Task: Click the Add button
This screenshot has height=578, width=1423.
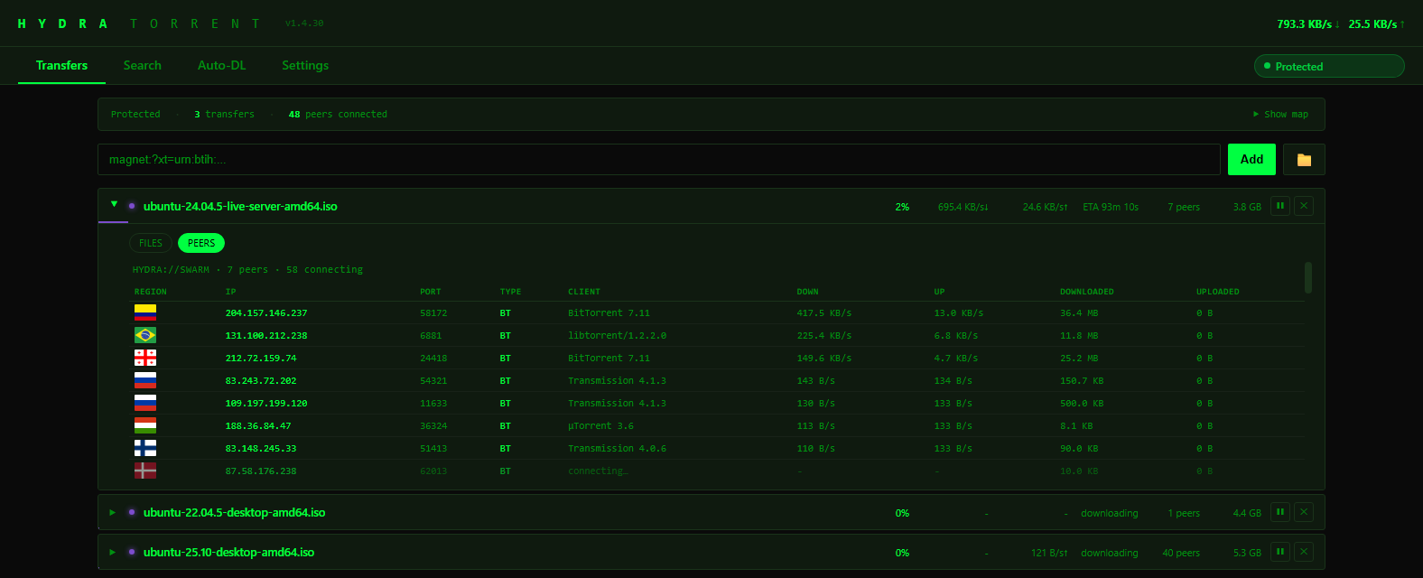Action: pyautogui.click(x=1251, y=159)
